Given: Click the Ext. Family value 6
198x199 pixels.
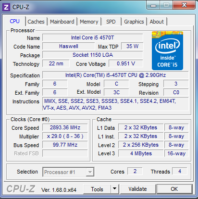Looking at the screenshot, I should click(55, 92).
